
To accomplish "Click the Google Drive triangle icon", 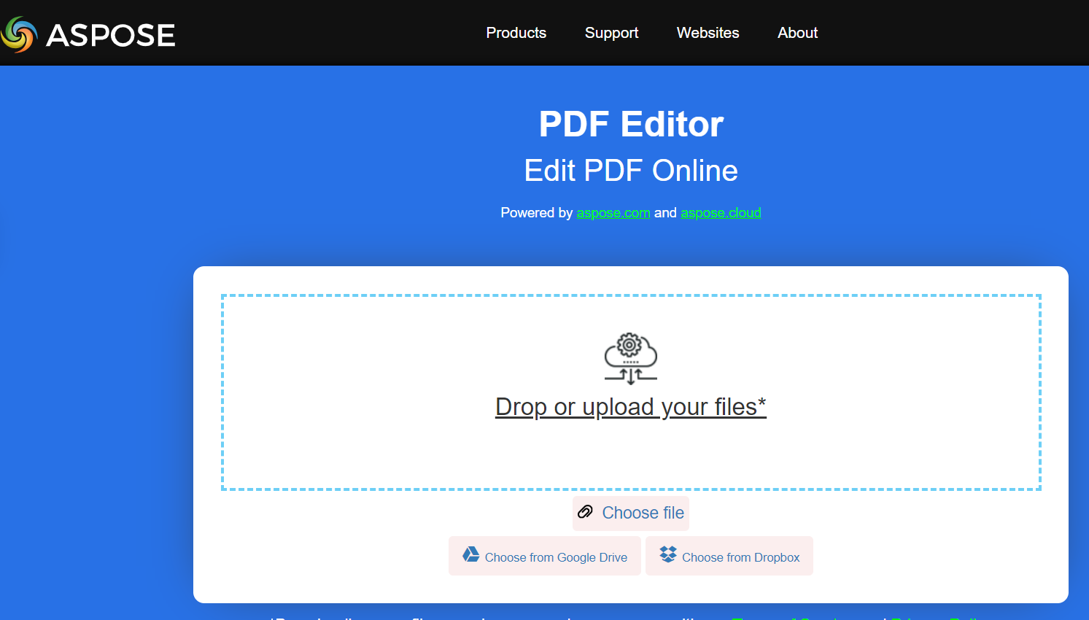I will (x=471, y=555).
